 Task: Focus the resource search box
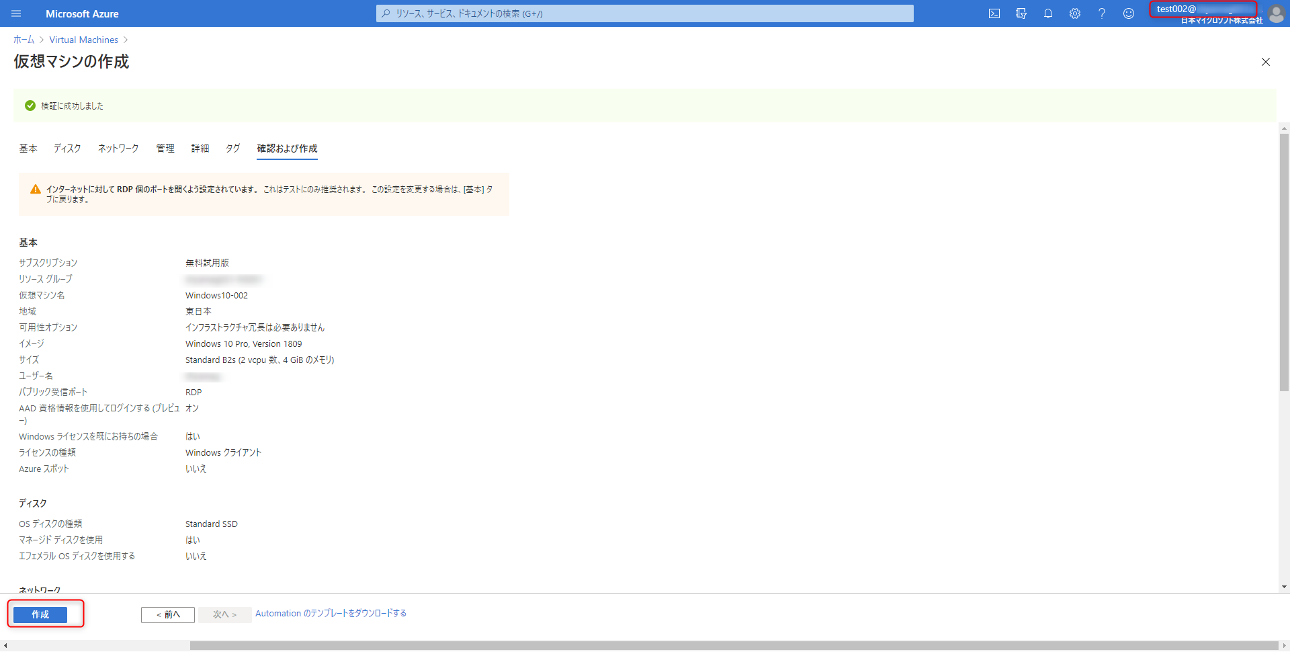(645, 13)
